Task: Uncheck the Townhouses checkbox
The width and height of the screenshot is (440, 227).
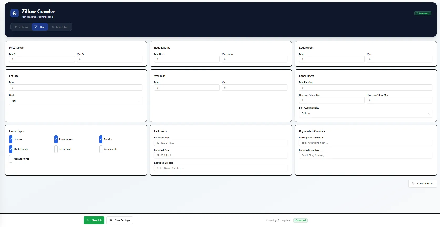Action: coord(56,139)
